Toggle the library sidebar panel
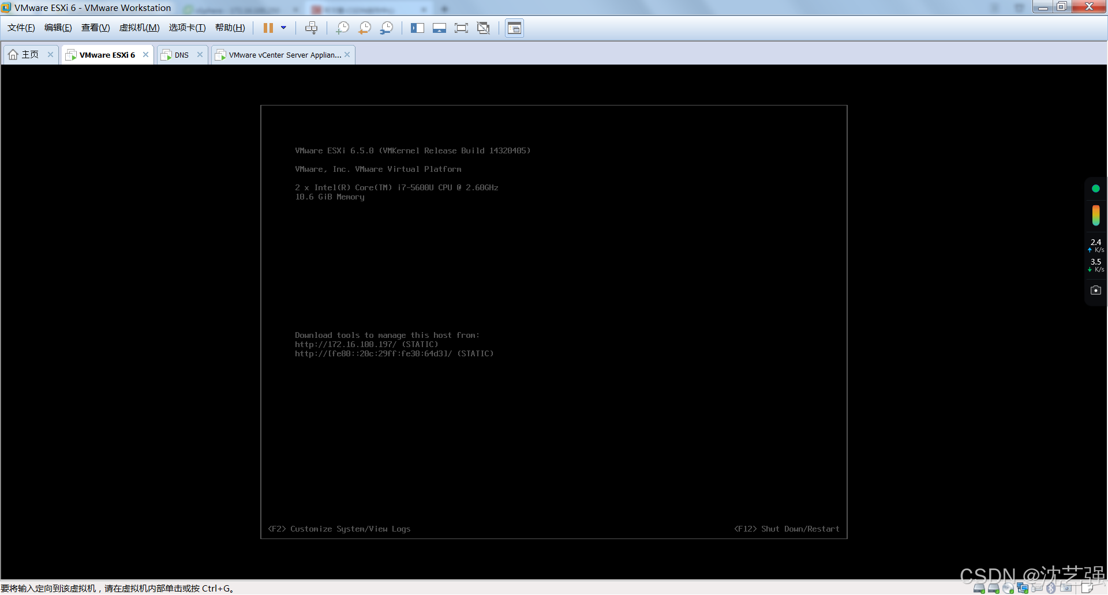The width and height of the screenshot is (1108, 595). point(417,28)
